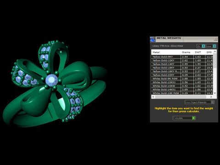
Task: Click the Grams column header
Action: tap(187, 52)
